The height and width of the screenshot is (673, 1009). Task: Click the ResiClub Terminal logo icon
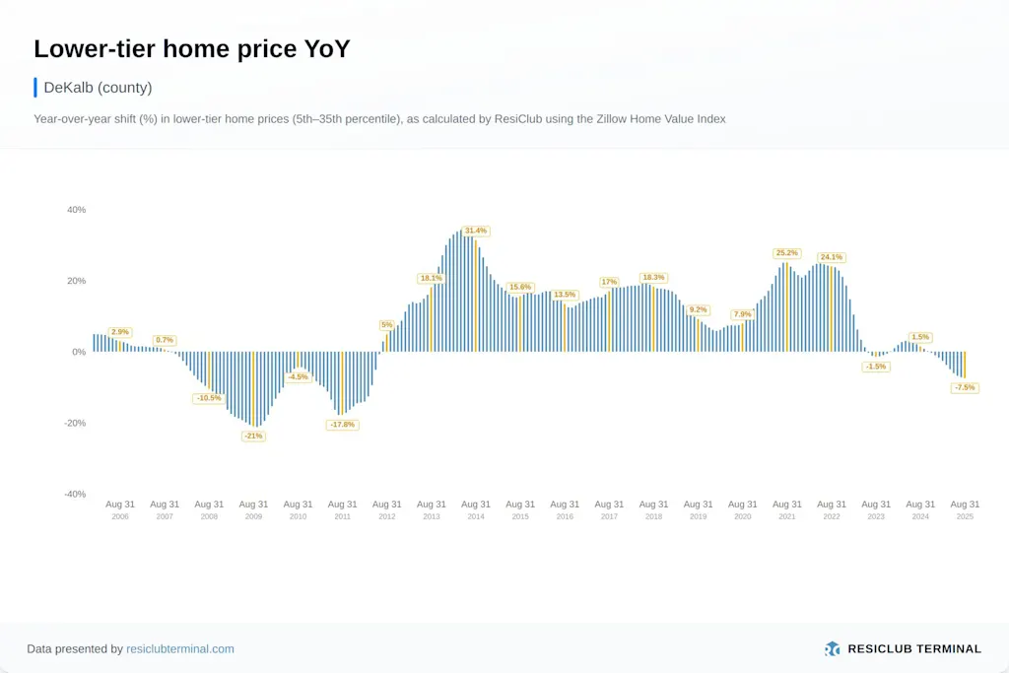tap(833, 648)
